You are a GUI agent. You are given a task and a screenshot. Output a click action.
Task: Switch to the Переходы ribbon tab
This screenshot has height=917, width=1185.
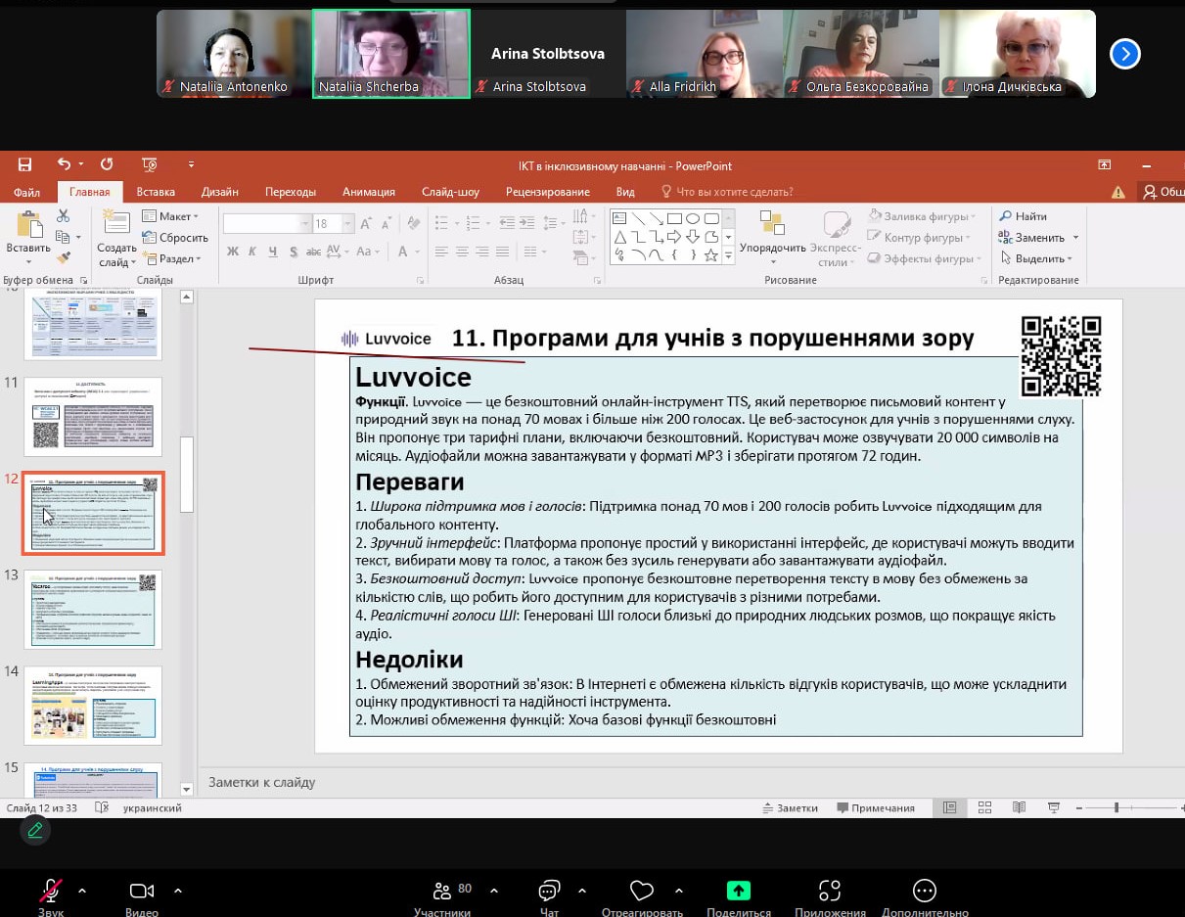291,192
